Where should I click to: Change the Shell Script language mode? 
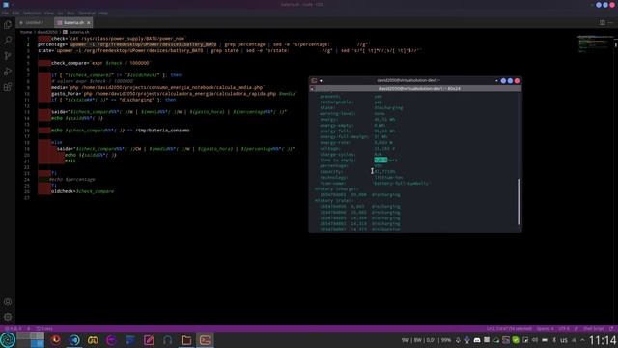click(593, 329)
